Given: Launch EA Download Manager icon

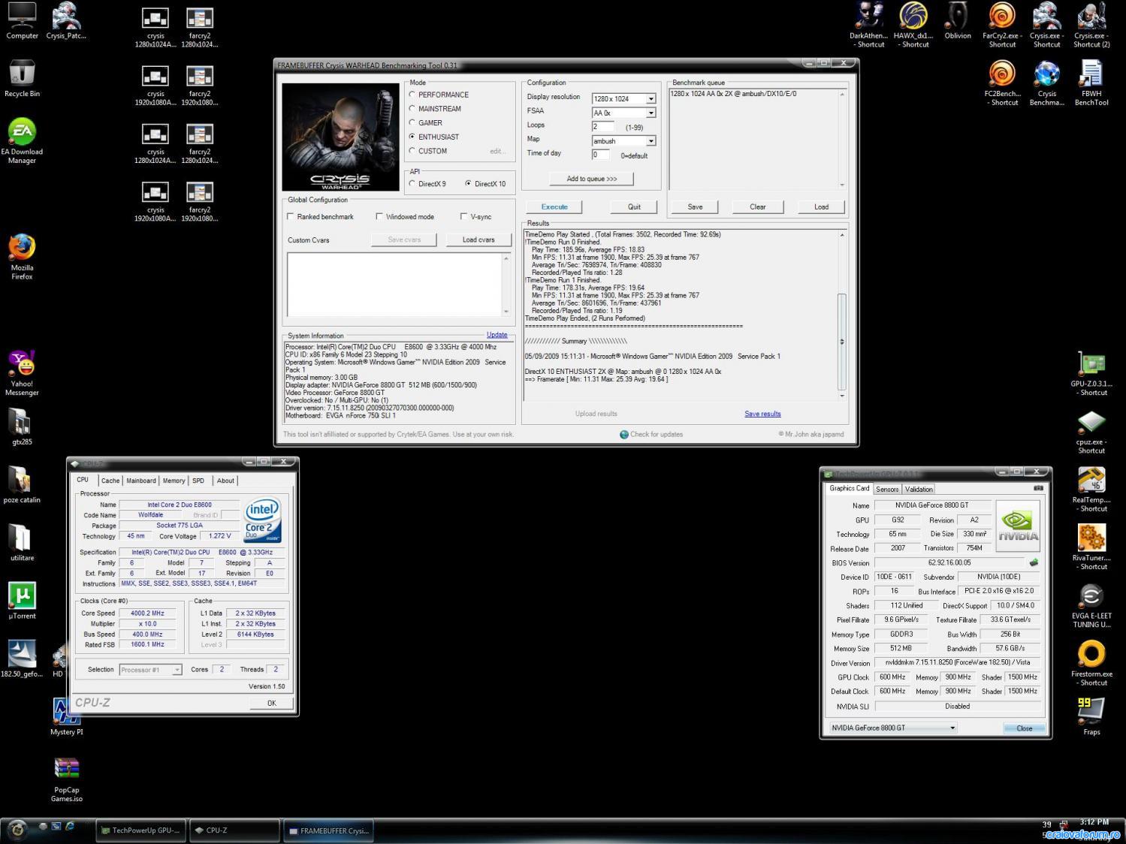Looking at the screenshot, I should click(22, 141).
